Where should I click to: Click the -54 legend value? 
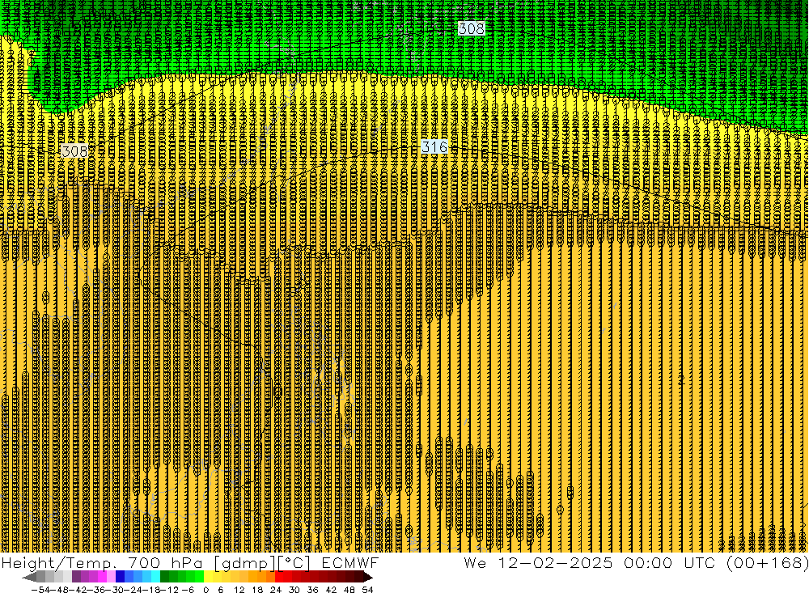click(40, 590)
